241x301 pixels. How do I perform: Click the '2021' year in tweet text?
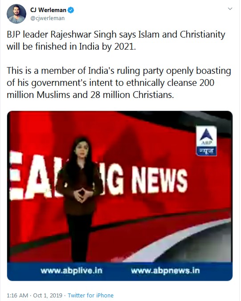pyautogui.click(x=125, y=47)
